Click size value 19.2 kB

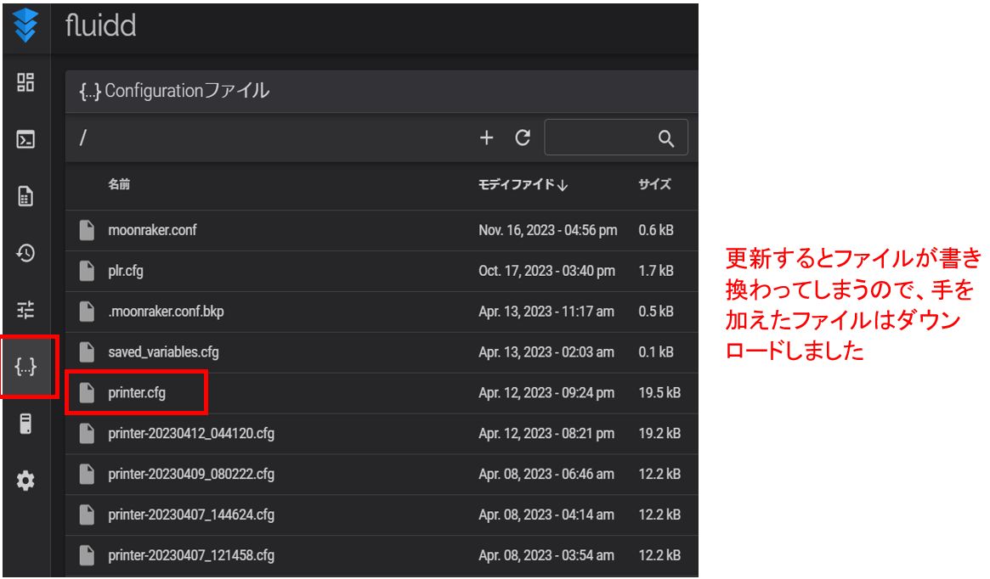659,433
